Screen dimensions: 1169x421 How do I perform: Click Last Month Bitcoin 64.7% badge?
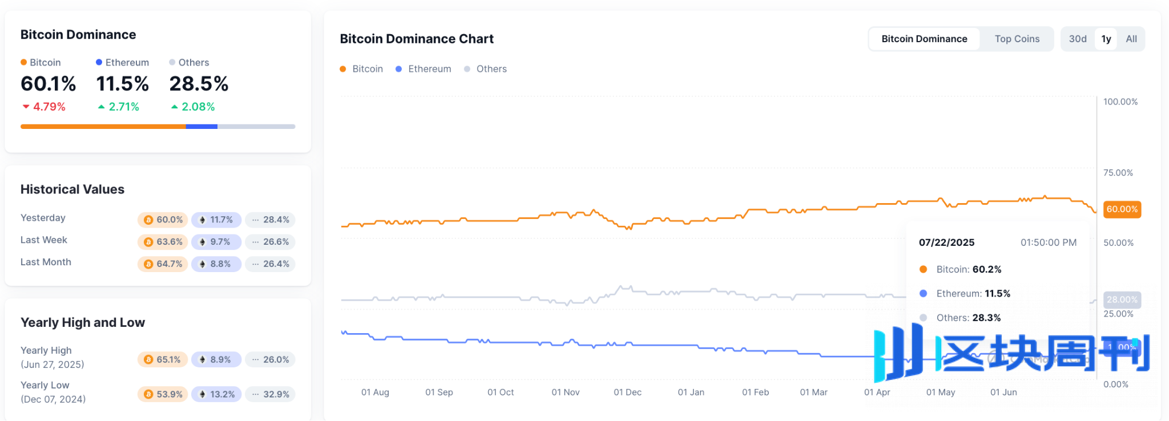(x=163, y=264)
